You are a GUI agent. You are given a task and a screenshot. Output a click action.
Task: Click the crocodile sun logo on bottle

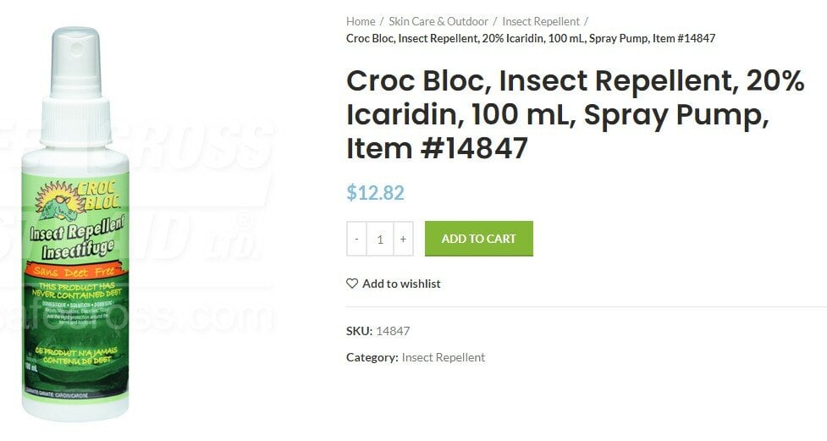pos(59,200)
